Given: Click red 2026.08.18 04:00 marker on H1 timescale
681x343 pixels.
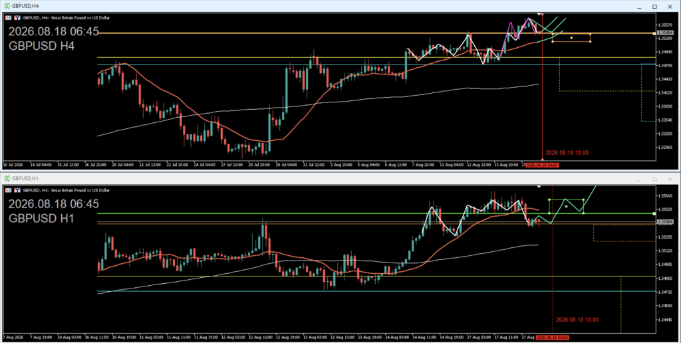Looking at the screenshot, I should tap(553, 338).
